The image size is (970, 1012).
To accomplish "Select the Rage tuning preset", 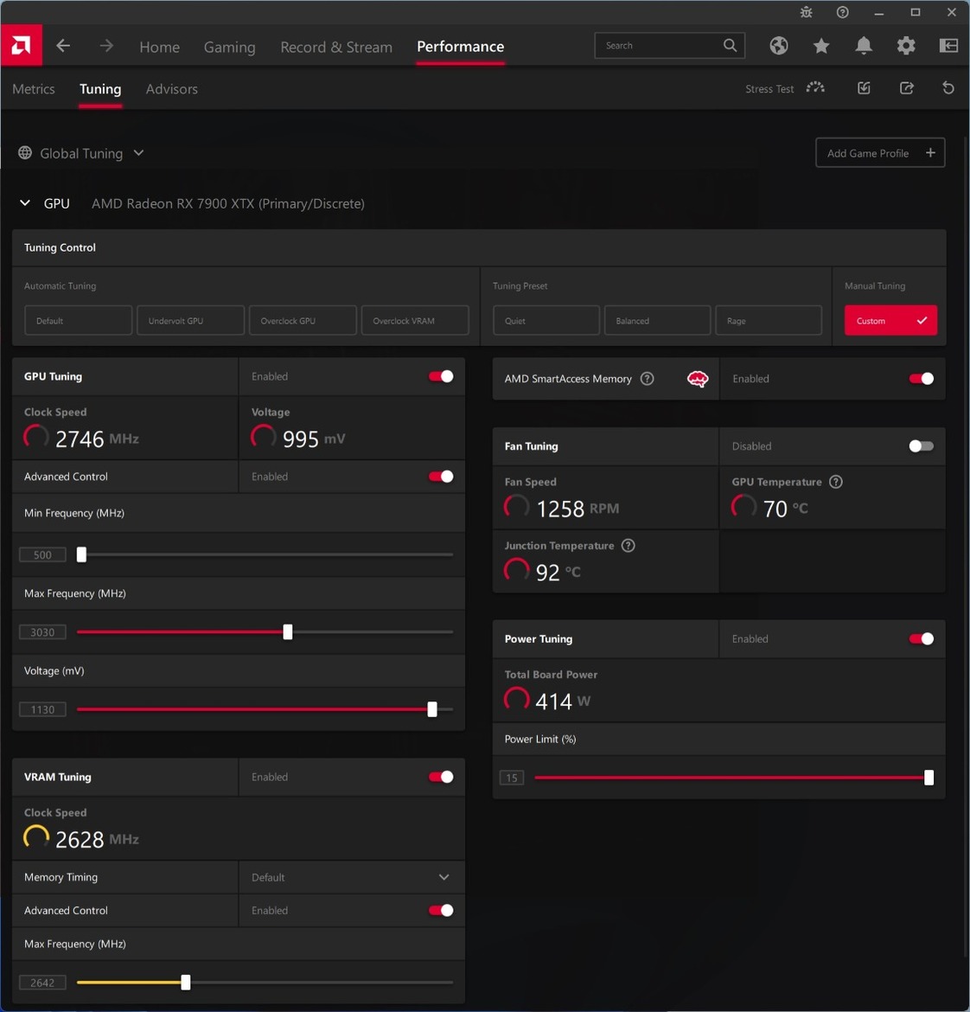I will point(769,321).
